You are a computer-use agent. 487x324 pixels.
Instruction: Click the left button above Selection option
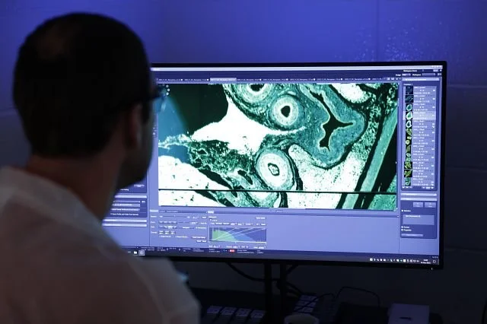[418, 205]
